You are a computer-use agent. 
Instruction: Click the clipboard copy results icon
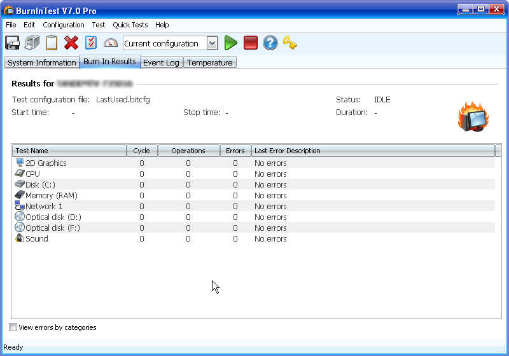[x=52, y=43]
